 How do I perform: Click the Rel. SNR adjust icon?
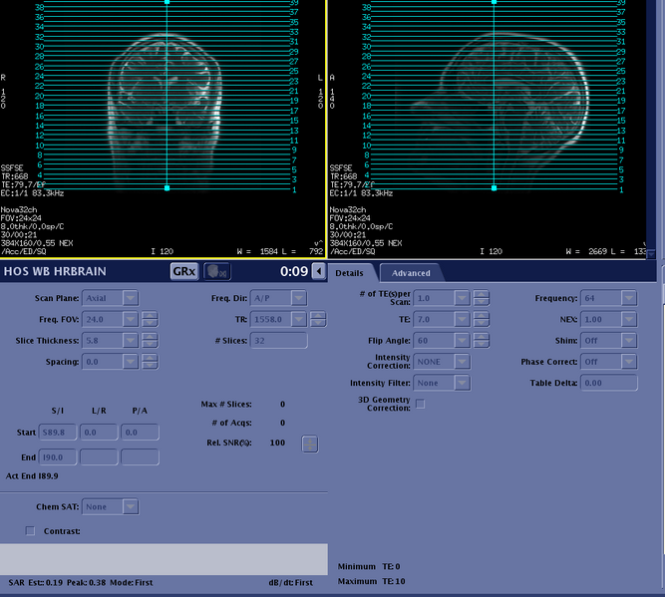(310, 444)
